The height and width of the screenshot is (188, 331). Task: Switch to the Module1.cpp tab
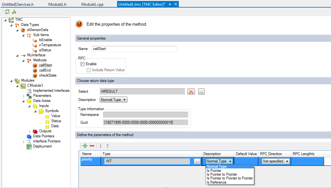pos(92,4)
